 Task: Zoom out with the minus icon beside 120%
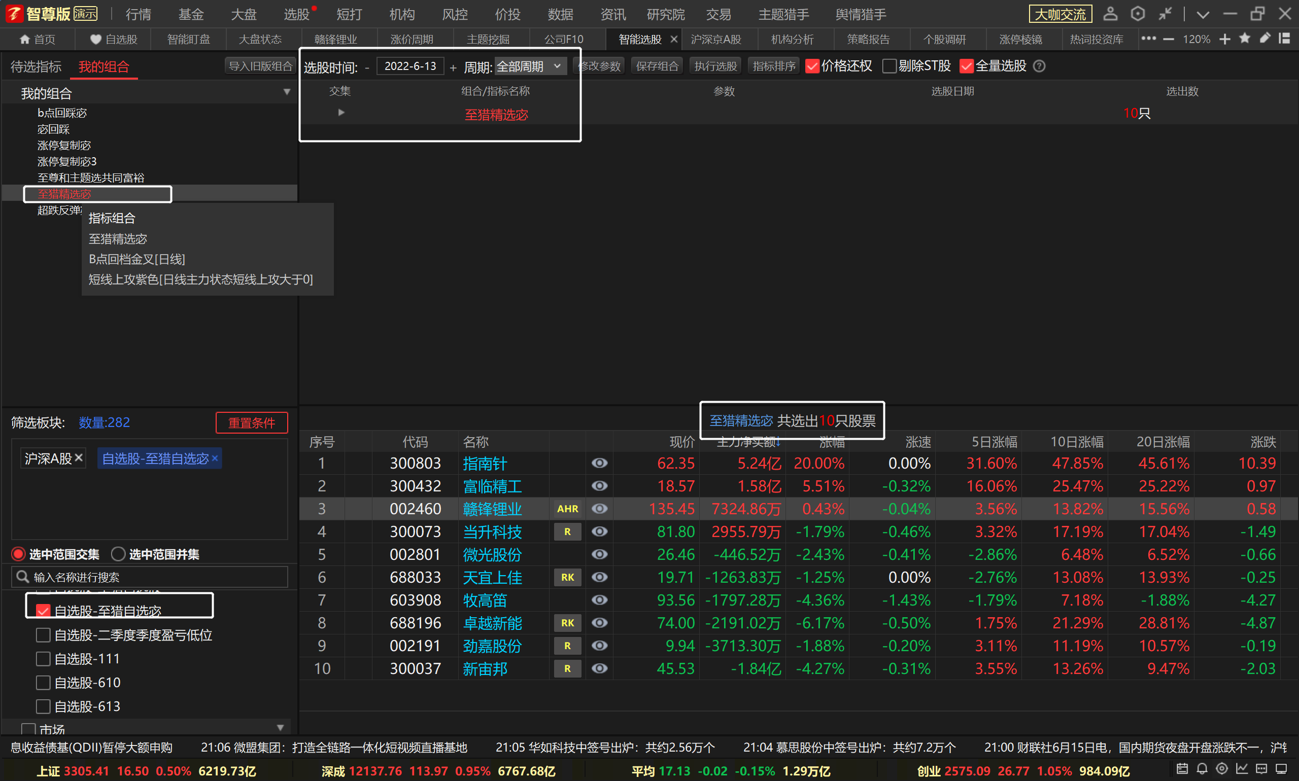click(x=1169, y=39)
